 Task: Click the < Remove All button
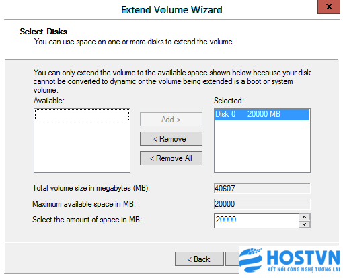click(171, 158)
